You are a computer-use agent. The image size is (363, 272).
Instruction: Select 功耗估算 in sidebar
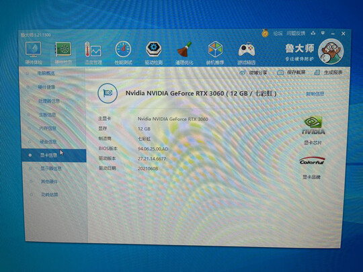pos(50,195)
